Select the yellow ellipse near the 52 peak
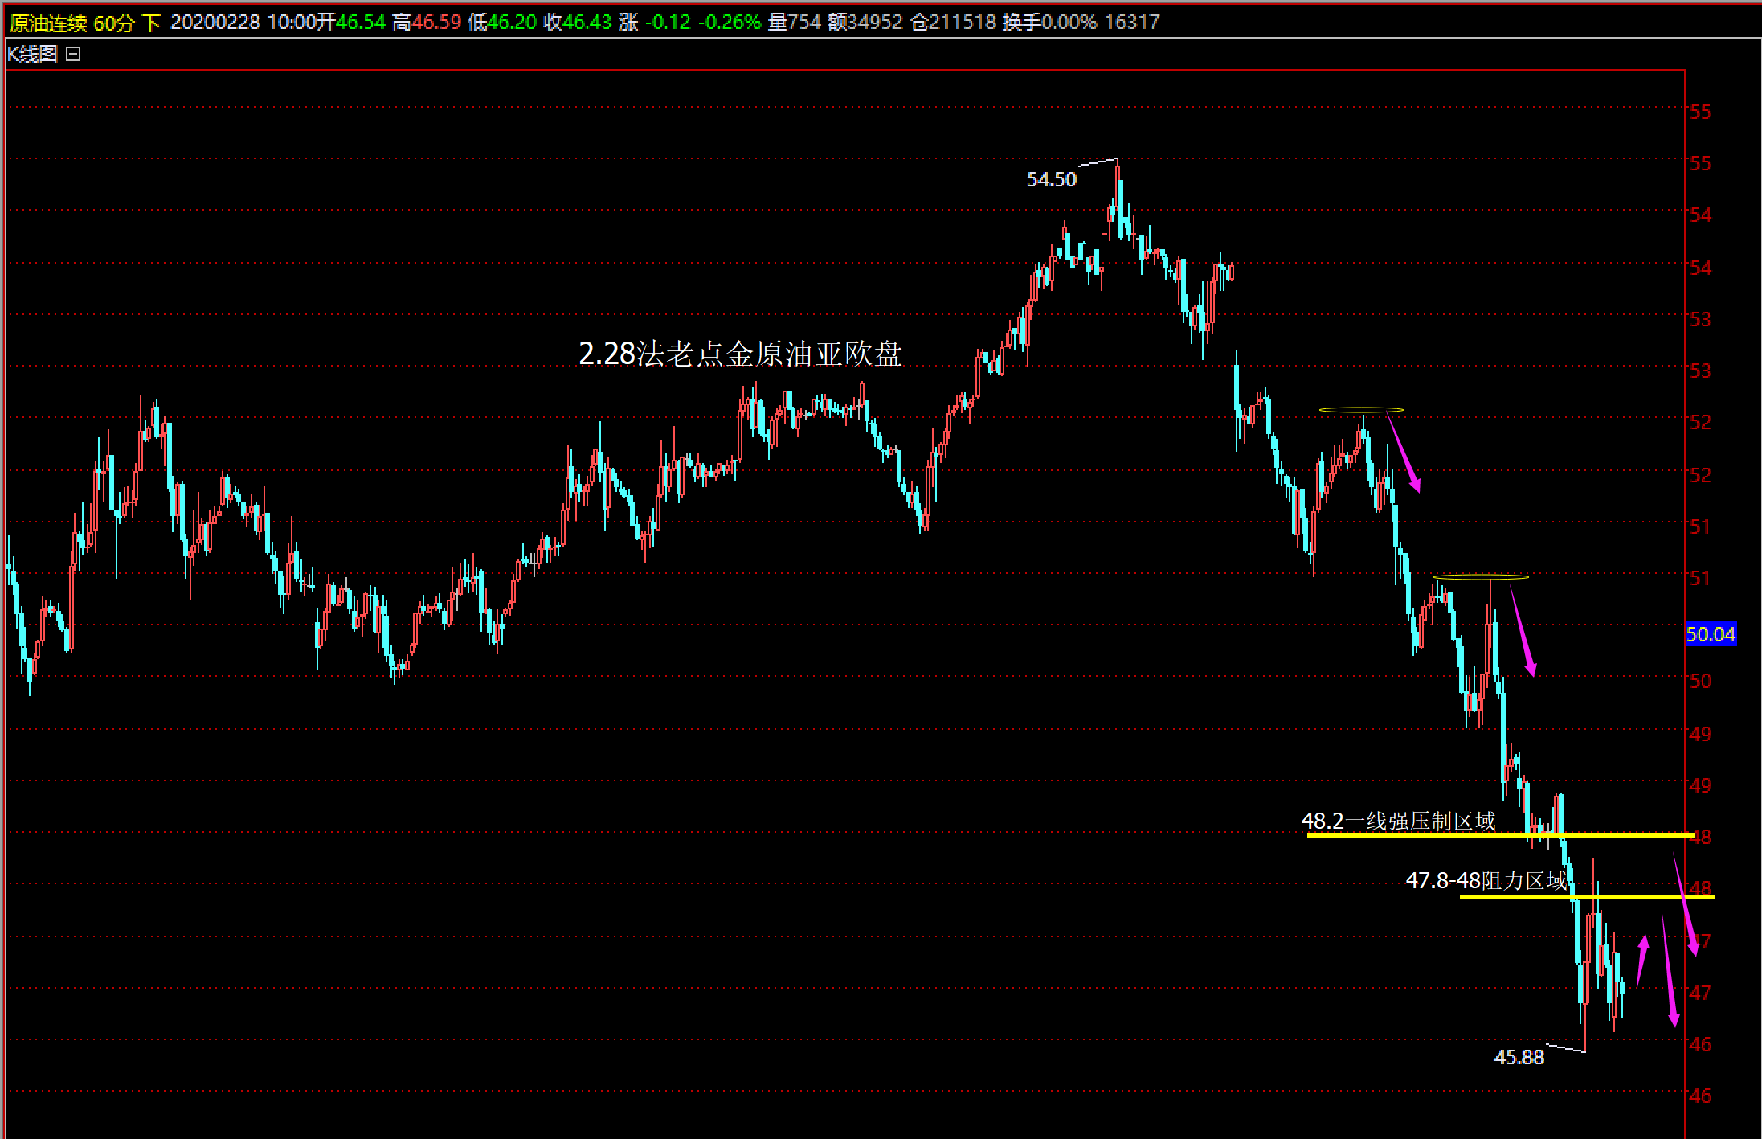The image size is (1762, 1139). point(1361,410)
